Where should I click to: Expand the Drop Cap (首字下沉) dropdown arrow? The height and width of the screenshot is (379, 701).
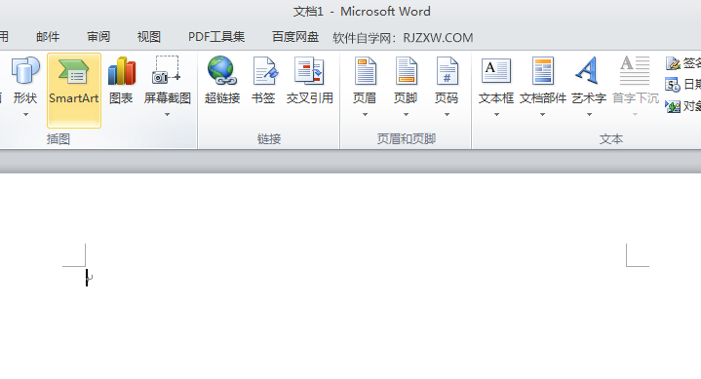coord(635,115)
